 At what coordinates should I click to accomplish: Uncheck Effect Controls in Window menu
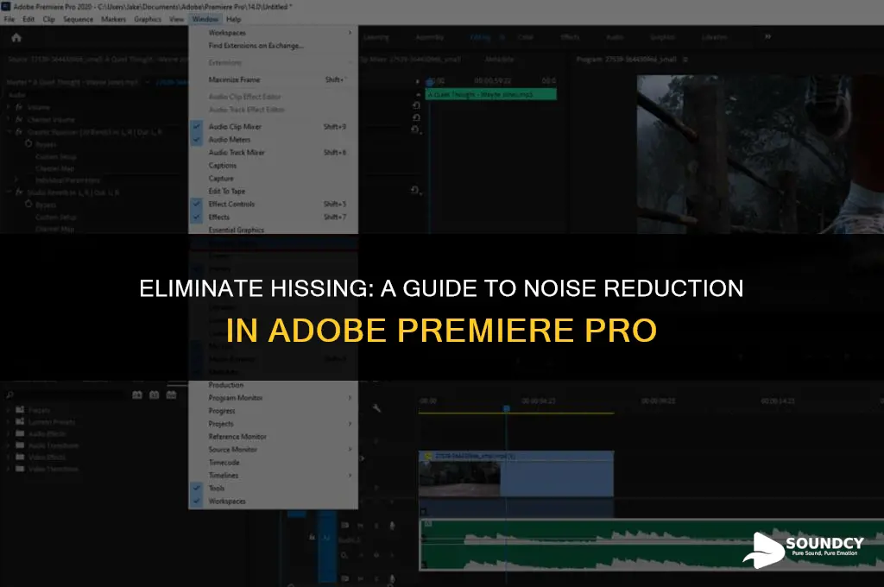tap(197, 204)
